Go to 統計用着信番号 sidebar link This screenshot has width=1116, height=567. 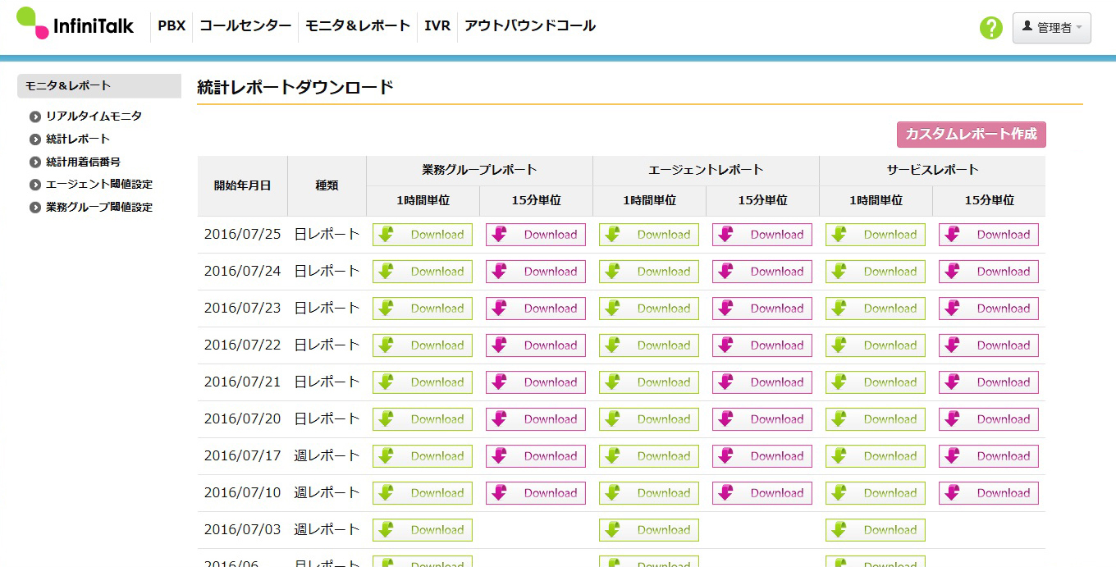[83, 162]
